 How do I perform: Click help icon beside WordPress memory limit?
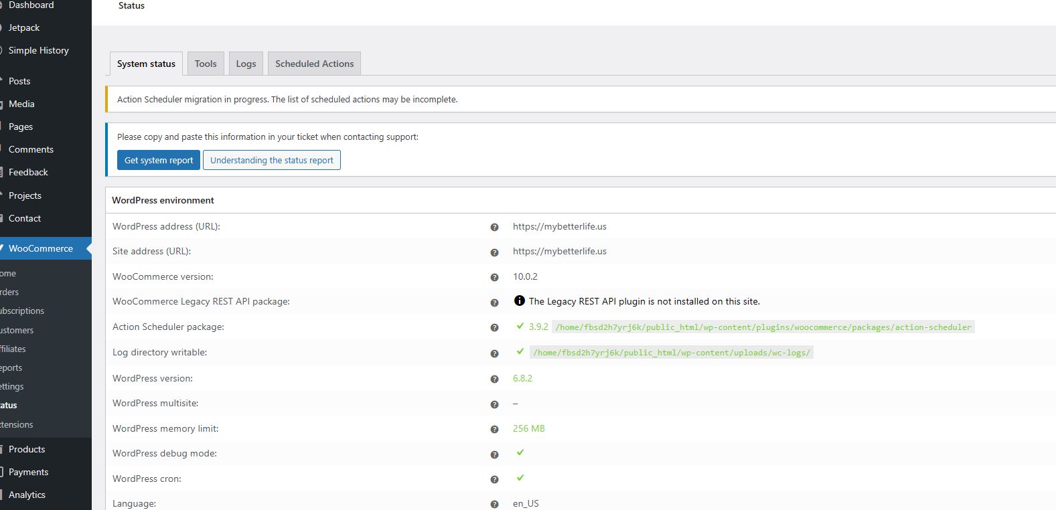(494, 430)
